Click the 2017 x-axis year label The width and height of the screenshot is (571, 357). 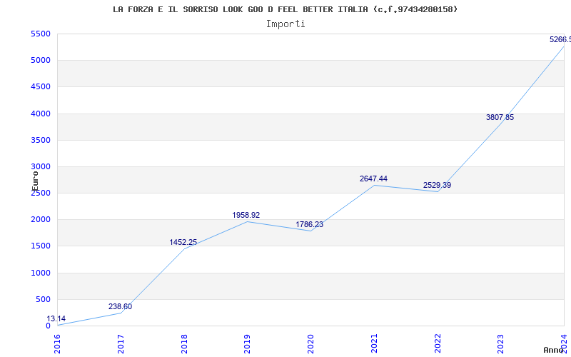click(121, 343)
